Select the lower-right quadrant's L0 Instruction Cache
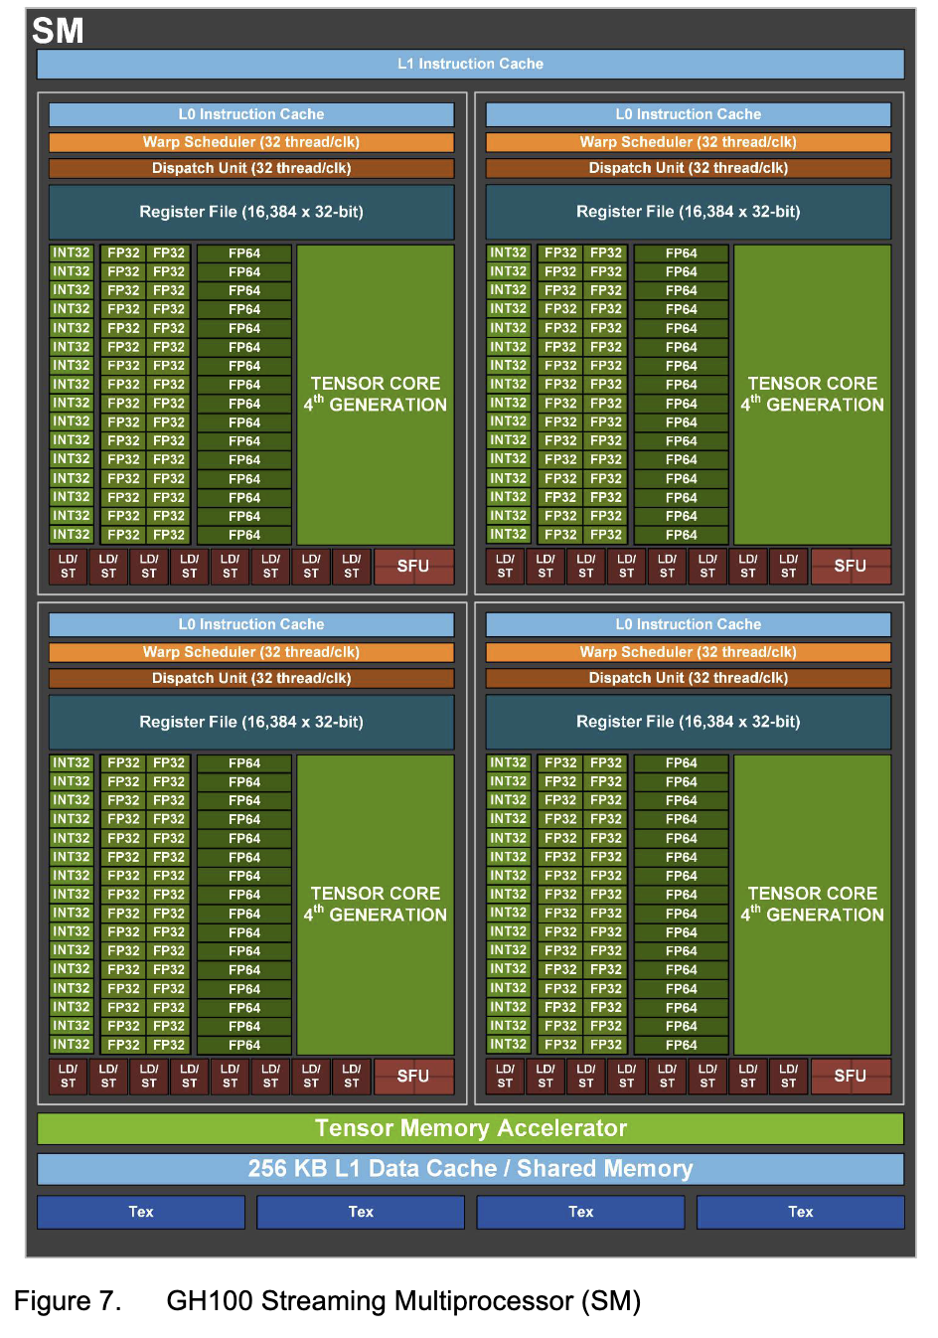938x1338 pixels. point(688,624)
